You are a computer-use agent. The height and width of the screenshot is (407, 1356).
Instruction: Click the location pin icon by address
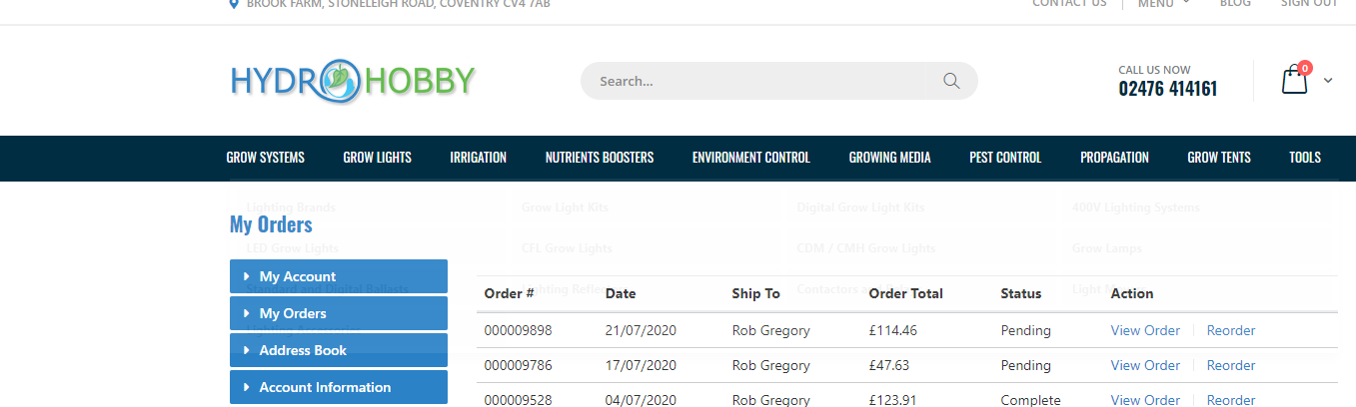(235, 4)
